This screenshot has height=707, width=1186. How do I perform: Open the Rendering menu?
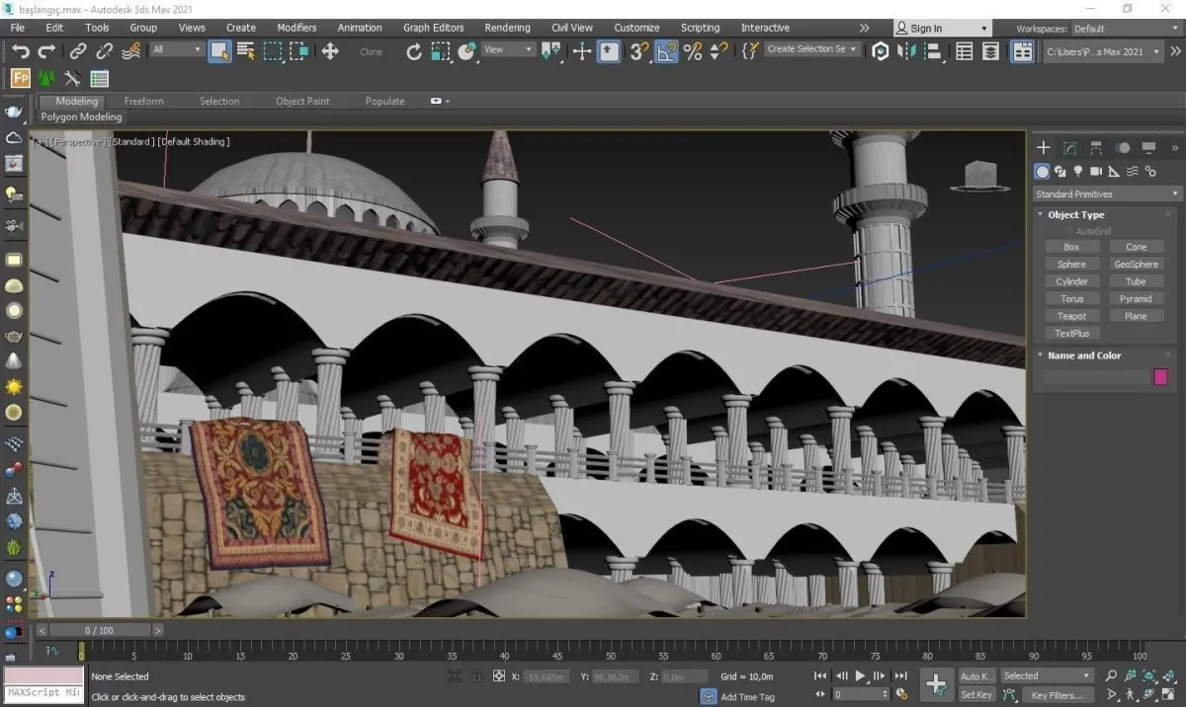pos(507,28)
